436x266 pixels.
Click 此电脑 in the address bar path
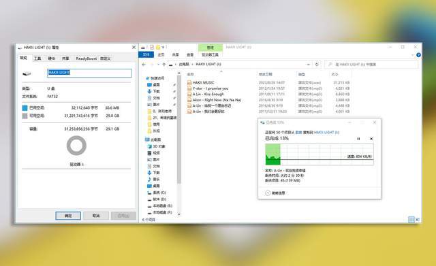click(184, 64)
